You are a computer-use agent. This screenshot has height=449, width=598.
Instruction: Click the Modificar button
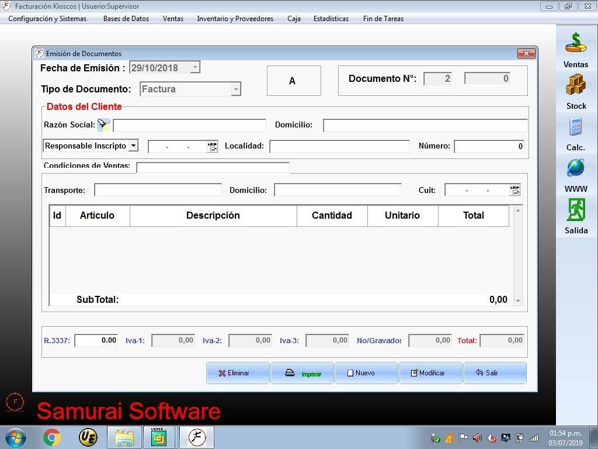tap(430, 373)
